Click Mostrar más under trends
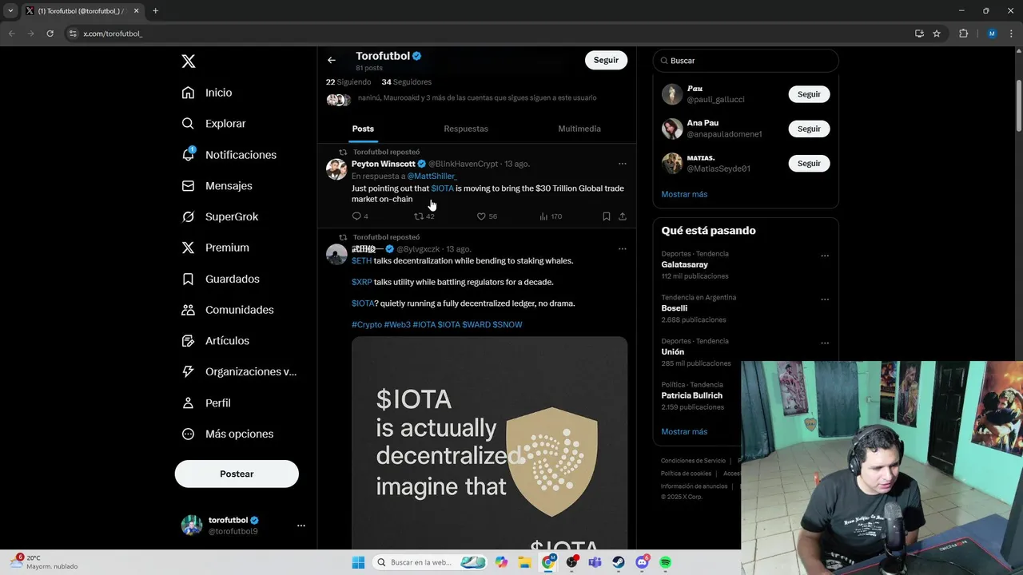Image resolution: width=1023 pixels, height=575 pixels. [684, 431]
